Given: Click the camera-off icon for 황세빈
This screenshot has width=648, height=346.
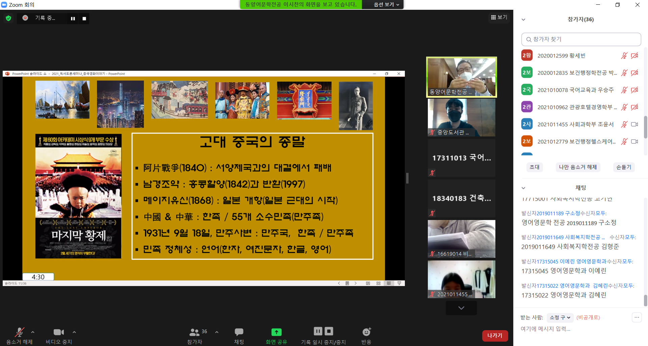Looking at the screenshot, I should click(634, 56).
